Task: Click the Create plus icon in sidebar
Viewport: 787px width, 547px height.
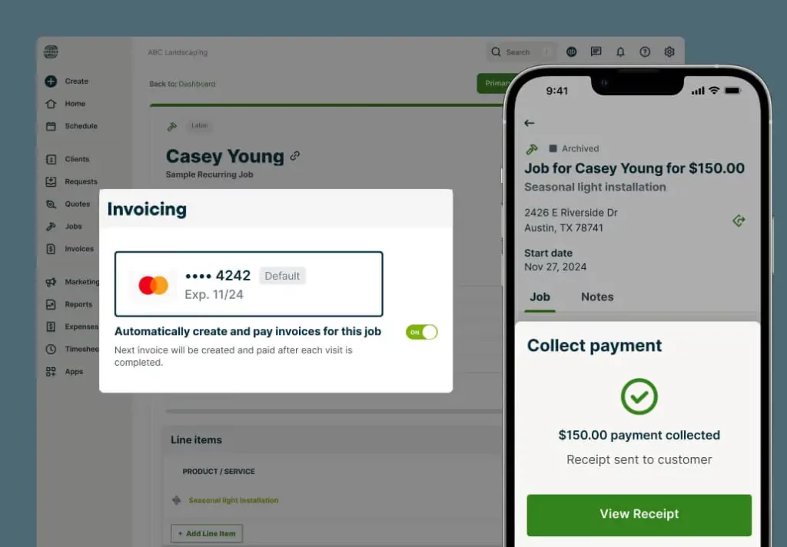Action: click(51, 81)
